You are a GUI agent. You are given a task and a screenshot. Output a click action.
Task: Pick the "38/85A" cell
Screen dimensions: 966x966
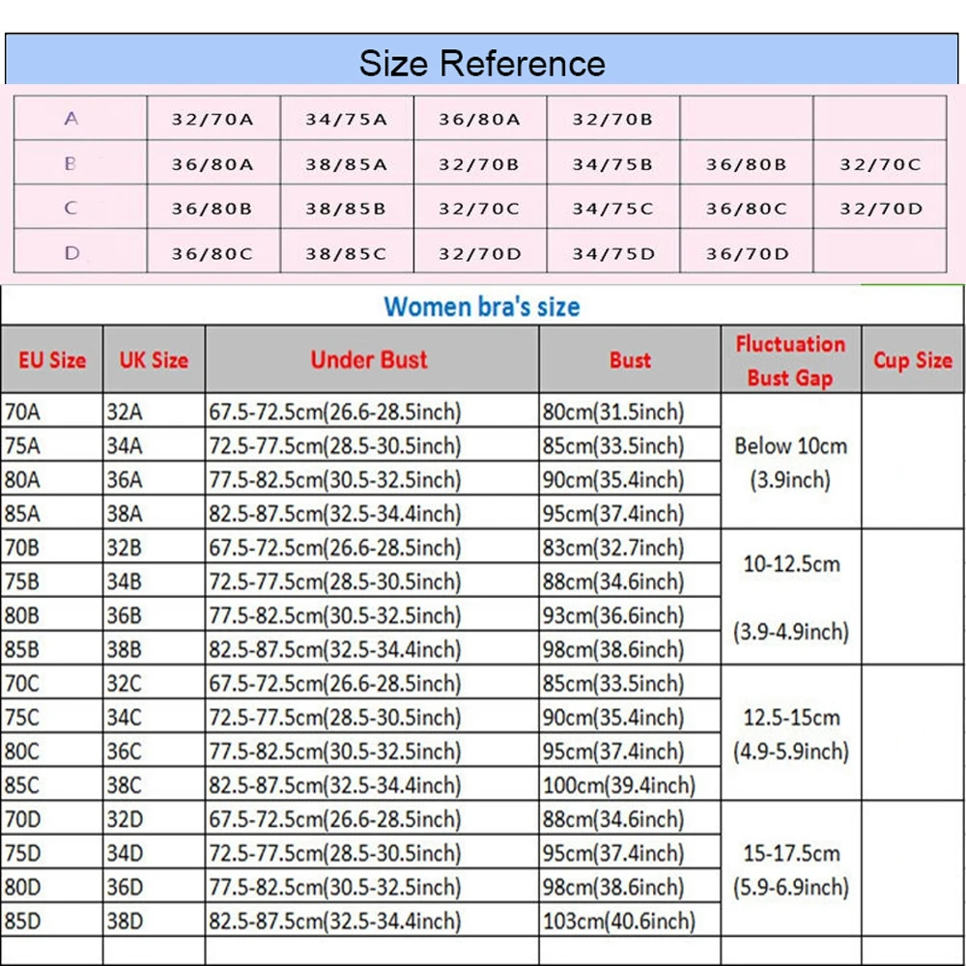point(347,164)
